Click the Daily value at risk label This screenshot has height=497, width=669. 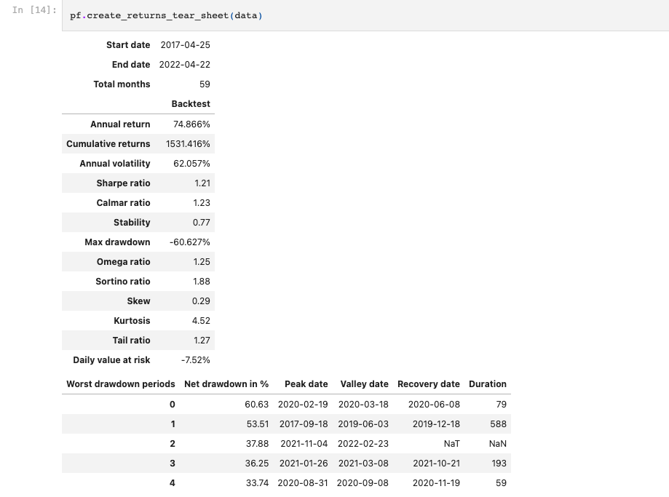[x=111, y=359]
